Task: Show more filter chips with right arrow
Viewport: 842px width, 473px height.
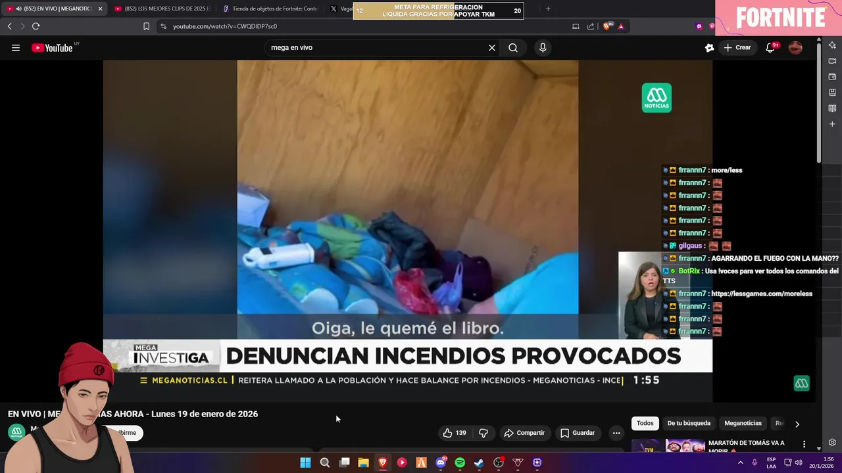Action: click(797, 424)
